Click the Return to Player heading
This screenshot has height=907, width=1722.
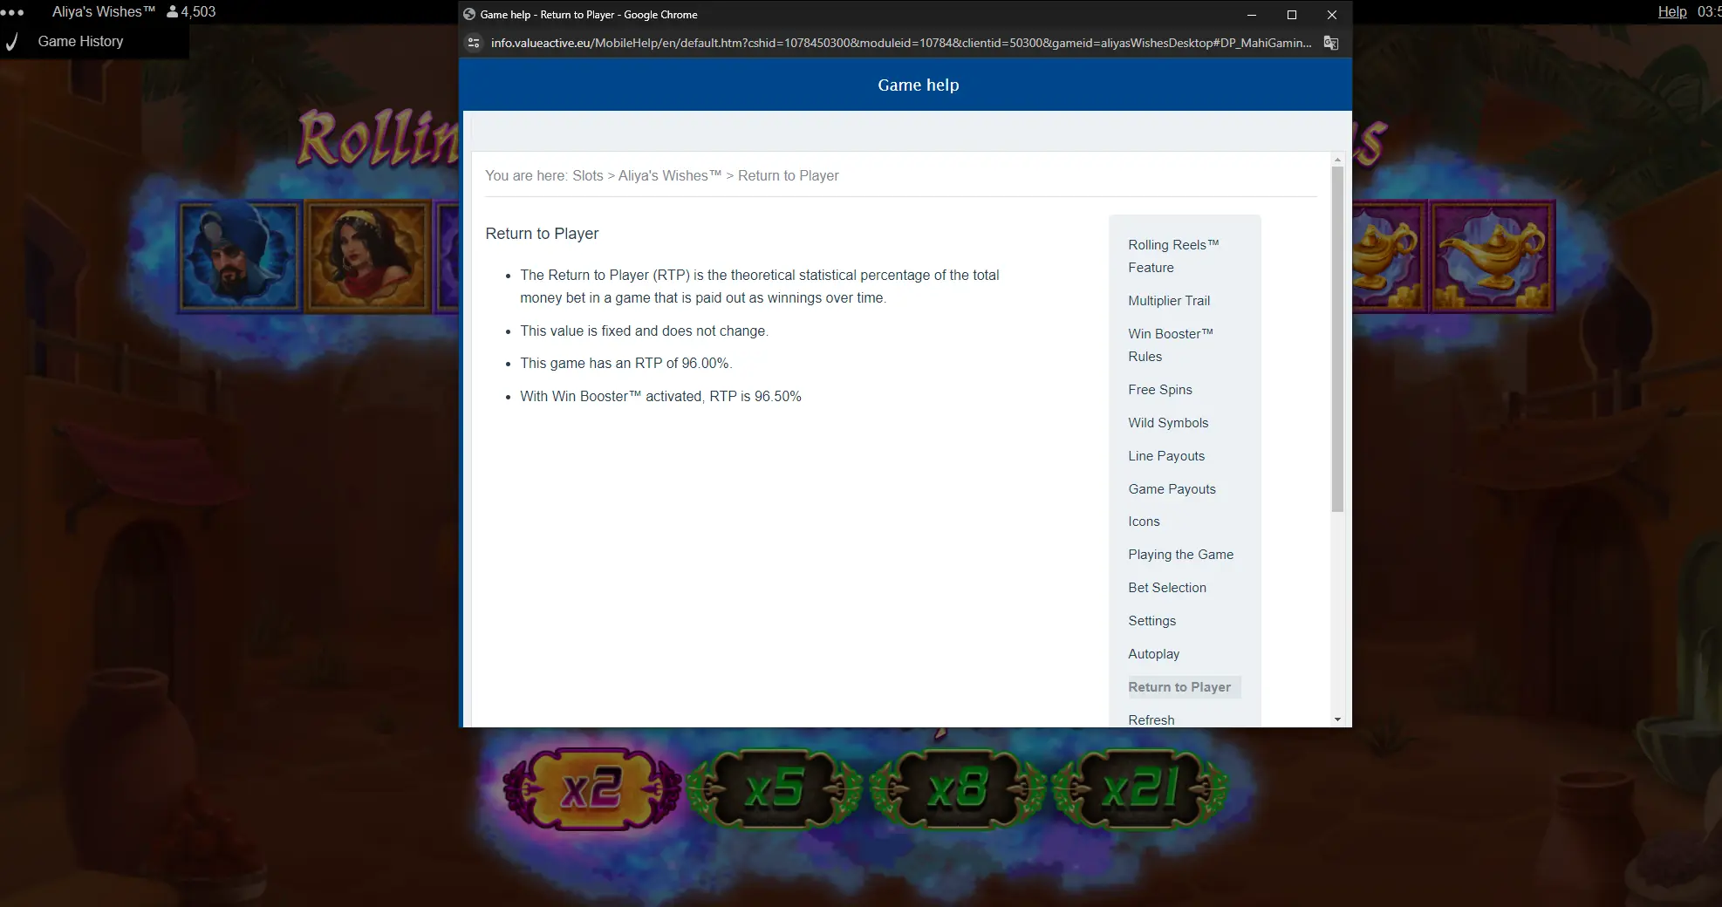coord(542,234)
